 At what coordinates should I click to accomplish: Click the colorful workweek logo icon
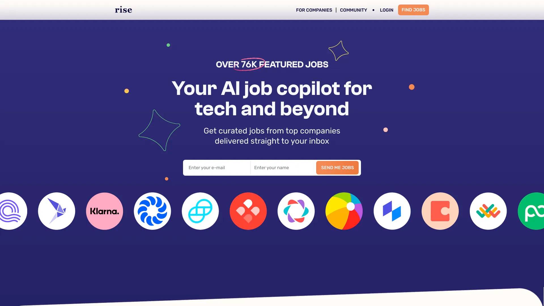tap(488, 211)
